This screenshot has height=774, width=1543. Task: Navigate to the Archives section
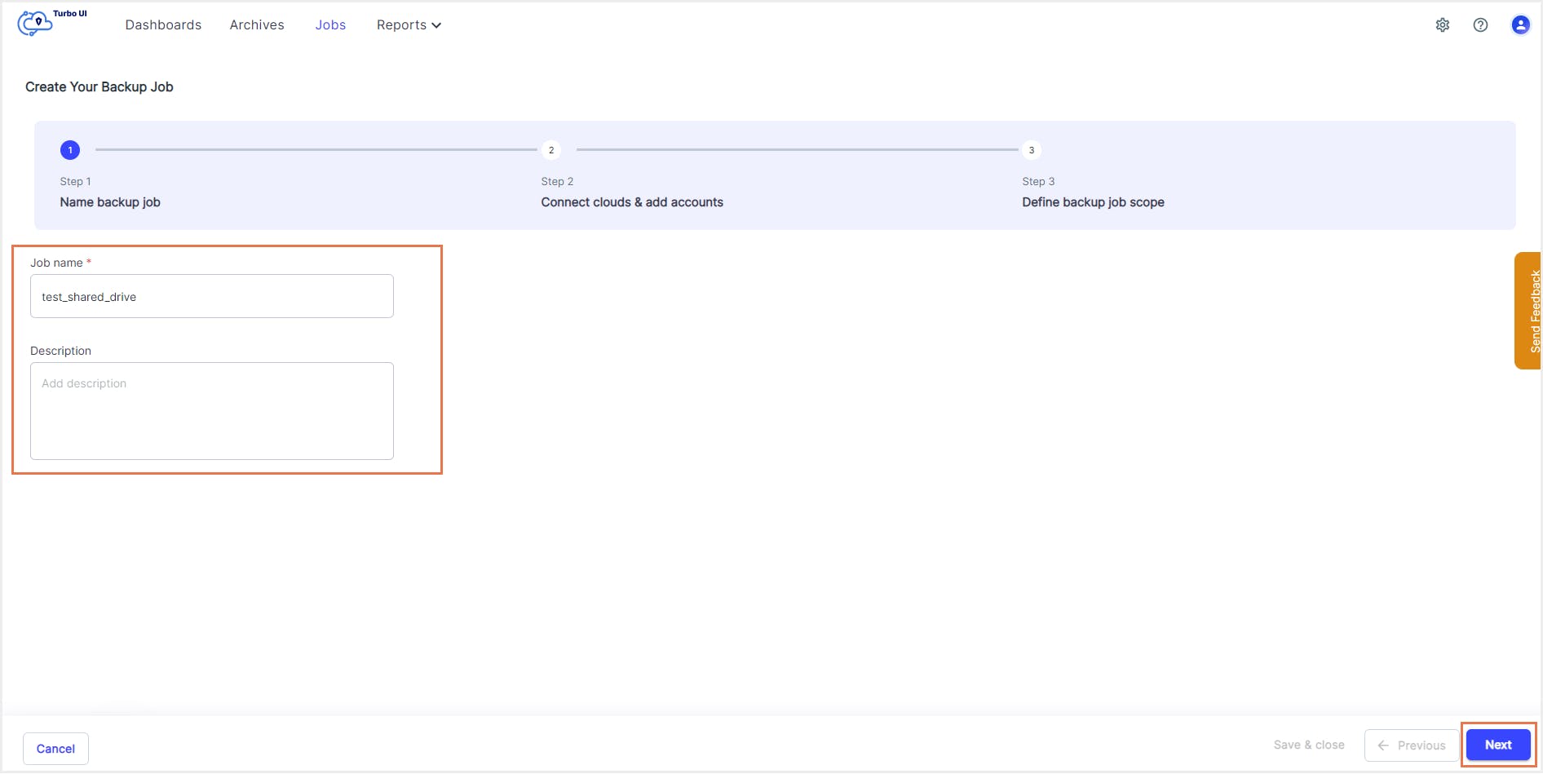[x=257, y=24]
